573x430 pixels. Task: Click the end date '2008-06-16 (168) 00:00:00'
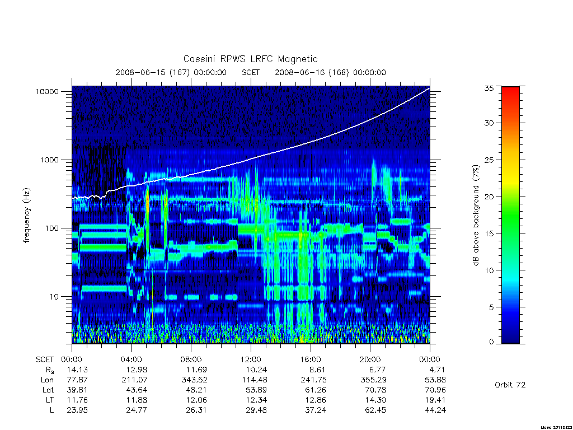[330, 72]
